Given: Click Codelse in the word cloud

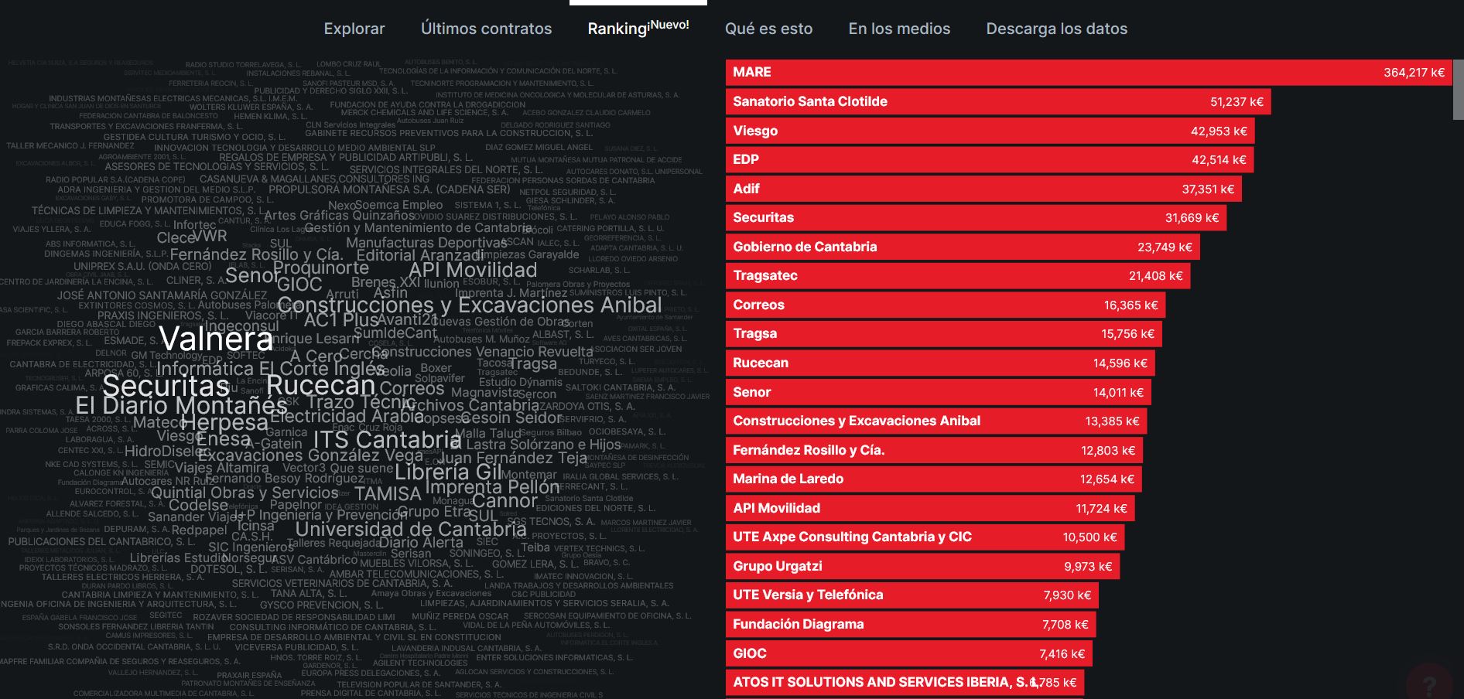Looking at the screenshot, I should pos(199,505).
